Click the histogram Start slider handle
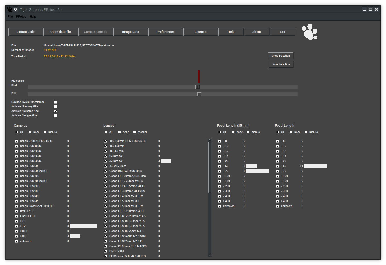 198,87
